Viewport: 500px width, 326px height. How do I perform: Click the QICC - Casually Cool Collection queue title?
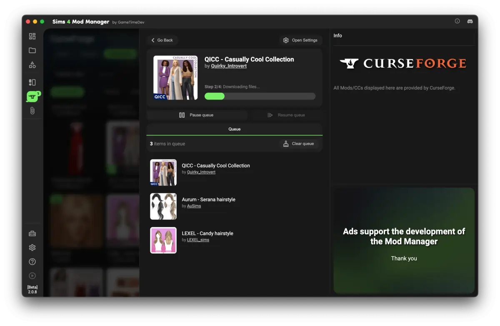(216, 166)
